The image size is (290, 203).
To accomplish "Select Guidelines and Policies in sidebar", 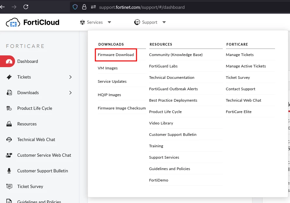I will (x=39, y=201).
